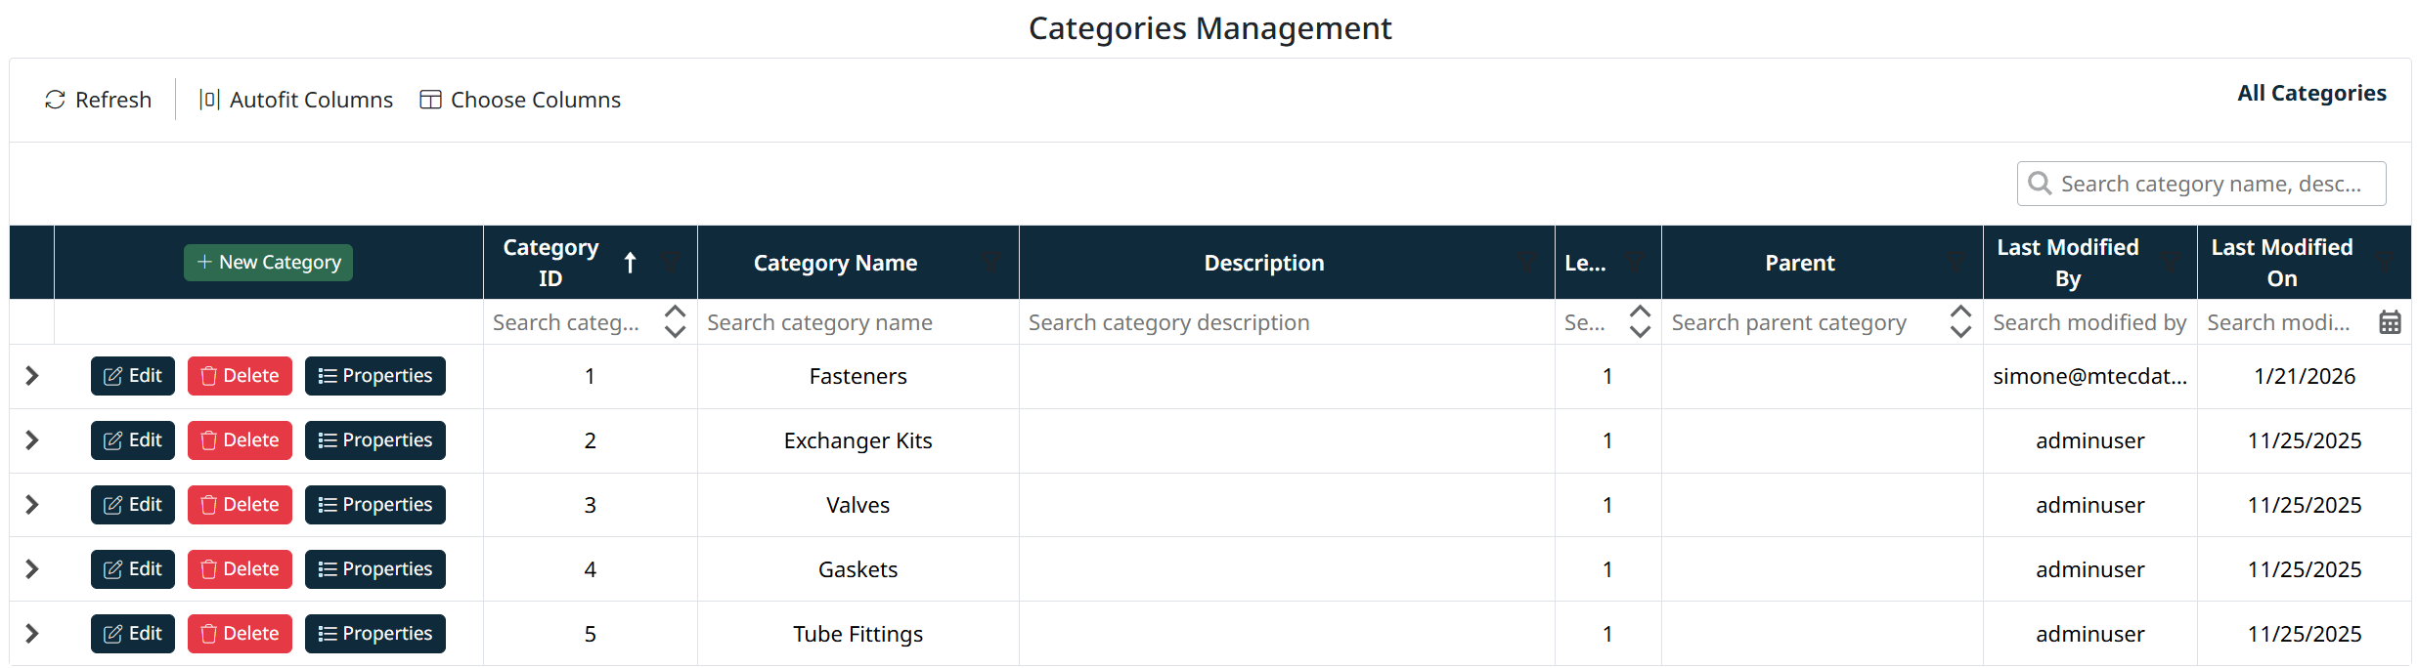Expand the Exchanger Kits row details
The width and height of the screenshot is (2418, 668).
31,440
